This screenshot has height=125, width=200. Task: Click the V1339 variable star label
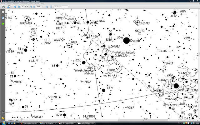pos(10,52)
